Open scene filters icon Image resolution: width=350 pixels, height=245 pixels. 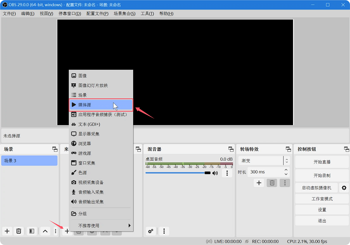point(32,231)
